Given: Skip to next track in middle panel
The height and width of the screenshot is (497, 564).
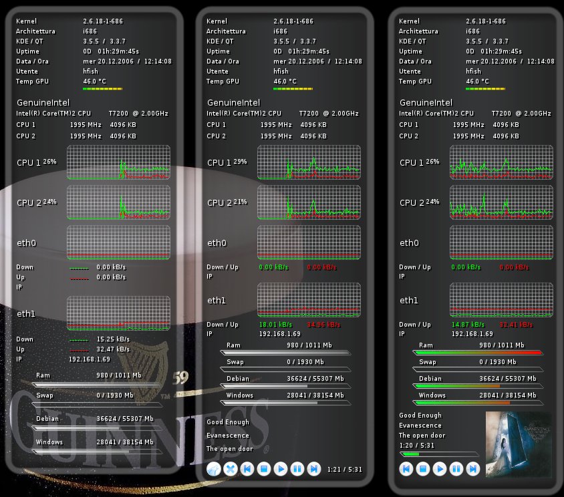Looking at the screenshot, I should click(x=314, y=469).
